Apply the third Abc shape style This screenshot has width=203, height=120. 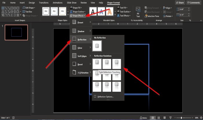[x=63, y=11]
